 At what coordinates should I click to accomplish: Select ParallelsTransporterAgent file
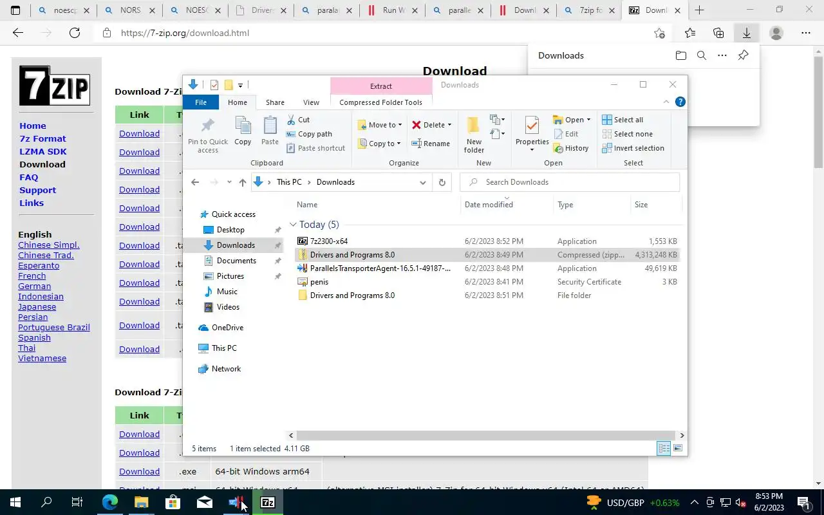click(380, 268)
